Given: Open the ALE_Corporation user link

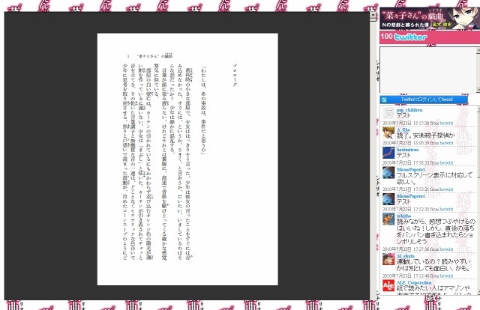Looking at the screenshot, I should pyautogui.click(x=414, y=283).
